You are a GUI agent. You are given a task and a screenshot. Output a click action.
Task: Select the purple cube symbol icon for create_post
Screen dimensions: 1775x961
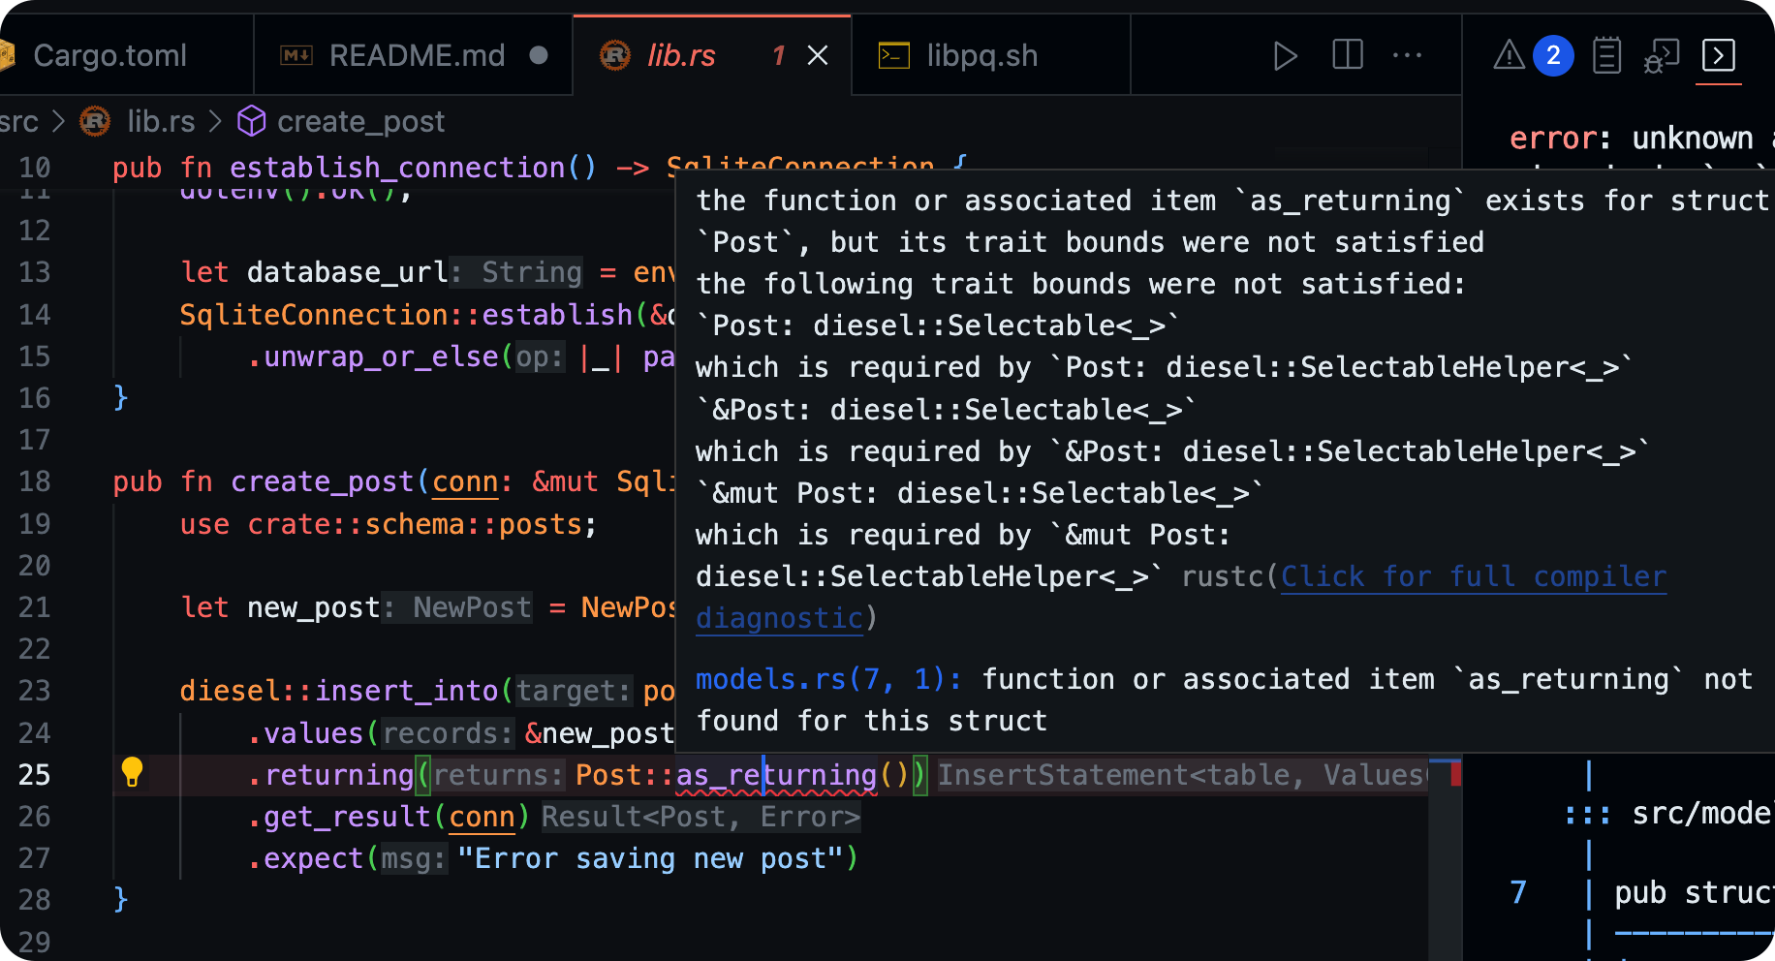tap(251, 121)
